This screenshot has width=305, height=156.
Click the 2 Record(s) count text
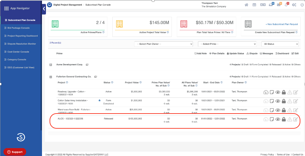pos(55,43)
